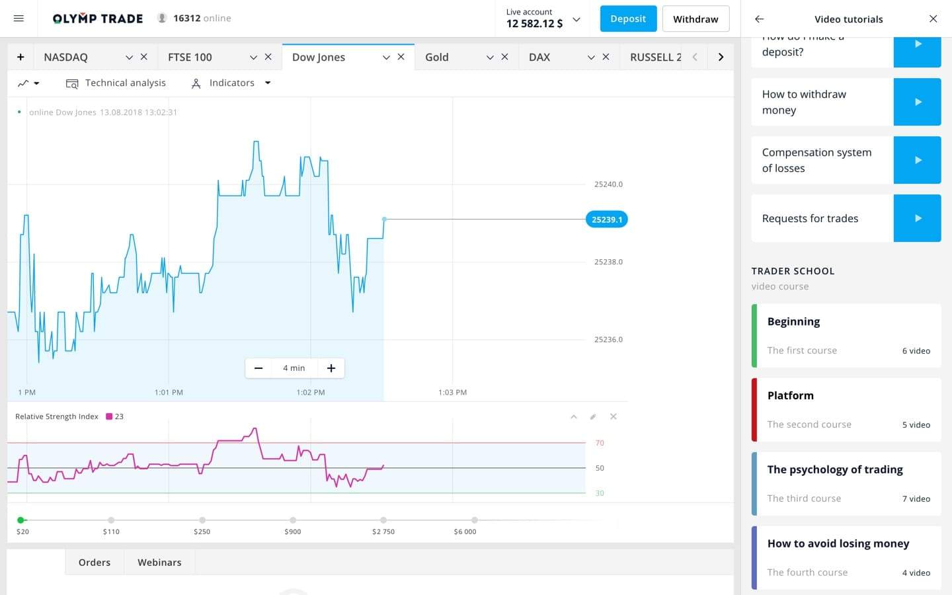The image size is (952, 595).
Task: Switch to the Gold tab
Action: point(437,57)
